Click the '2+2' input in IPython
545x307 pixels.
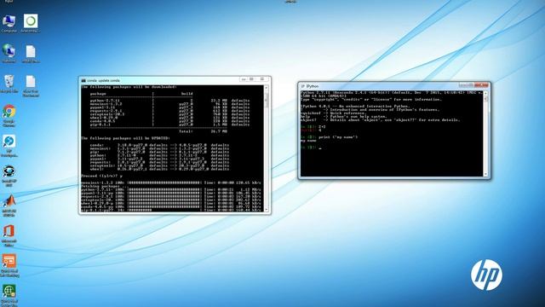[322, 127]
